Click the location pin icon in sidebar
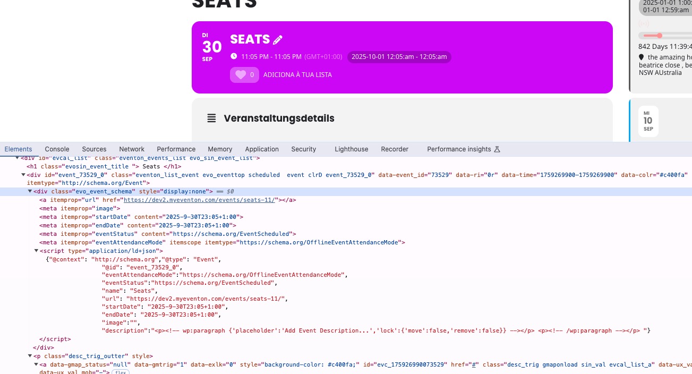The image size is (692, 374). tap(642, 57)
